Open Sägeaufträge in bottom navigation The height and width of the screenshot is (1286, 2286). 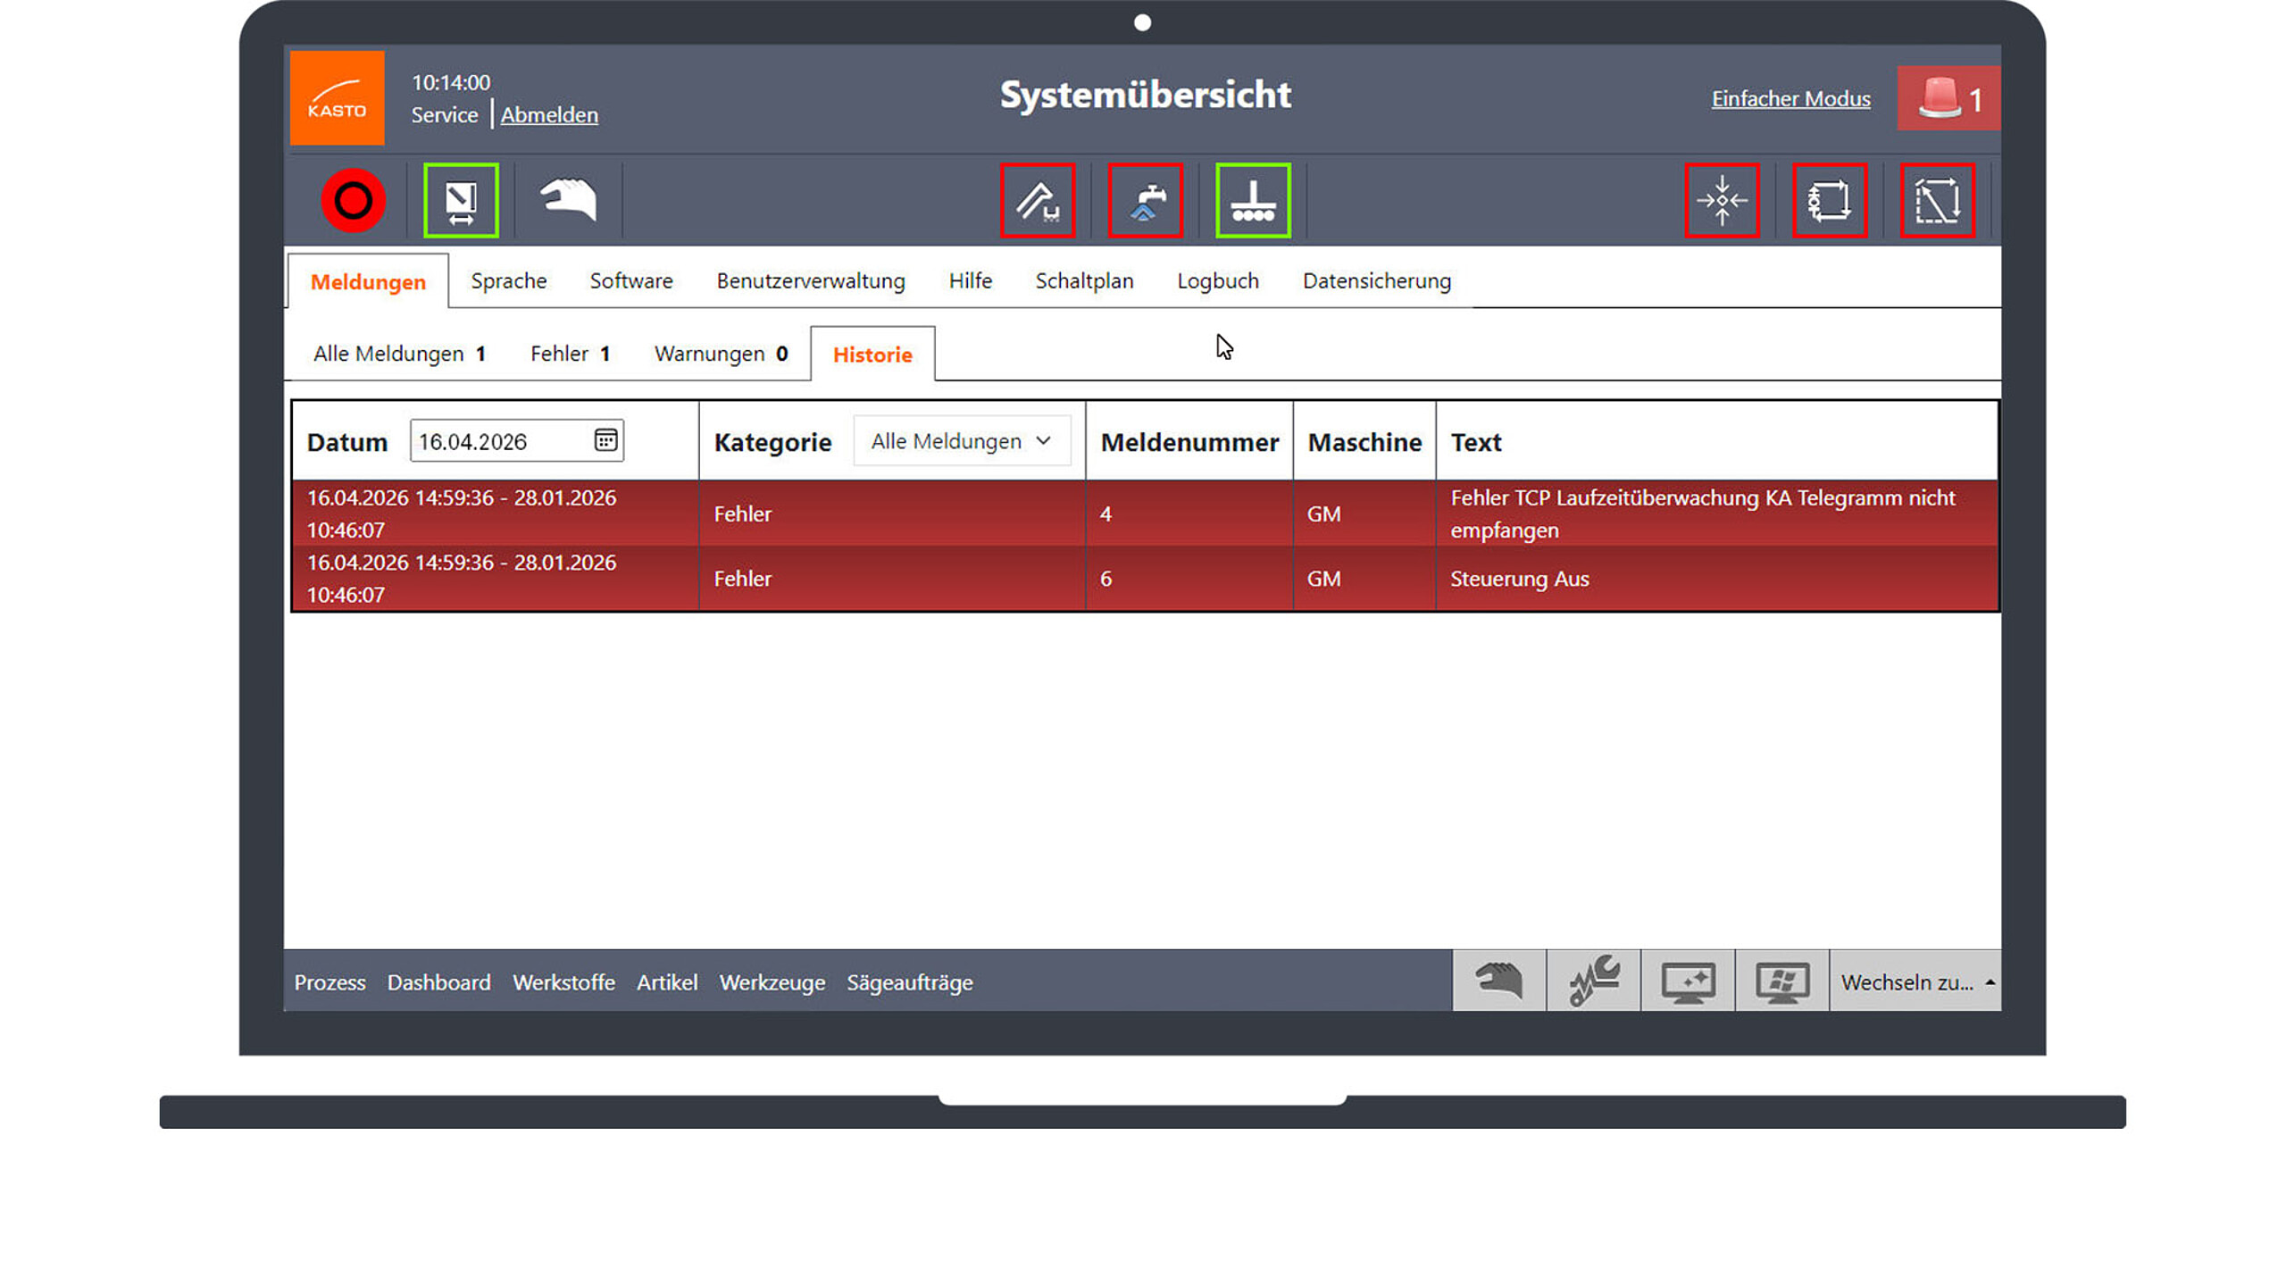(x=909, y=982)
